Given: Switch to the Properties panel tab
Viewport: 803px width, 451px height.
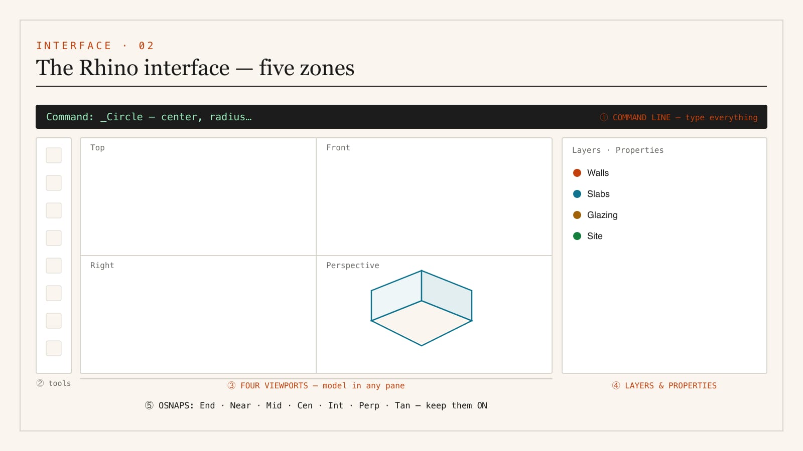Looking at the screenshot, I should tap(639, 150).
